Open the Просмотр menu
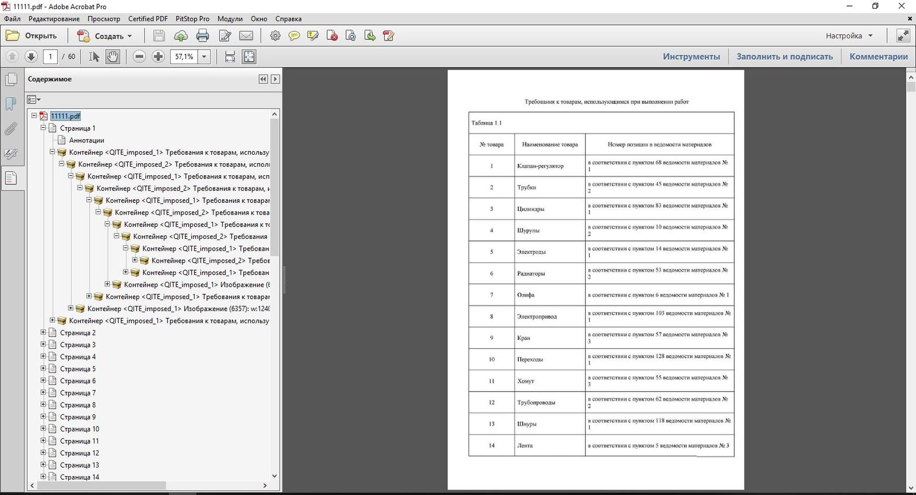This screenshot has height=495, width=916. (x=103, y=19)
